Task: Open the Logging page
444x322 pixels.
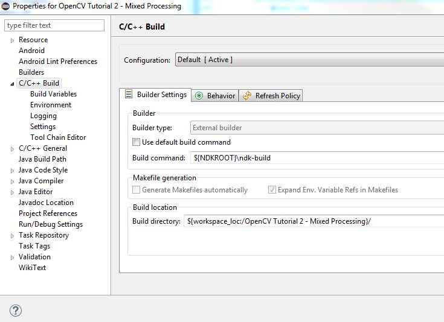Action: [43, 116]
